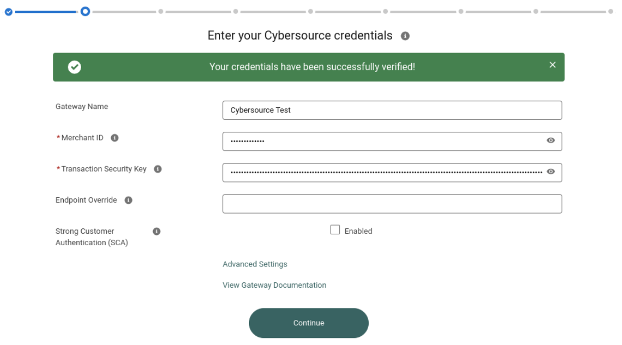Expand Advanced Settings
Image resolution: width=622 pixels, height=345 pixels.
pos(255,264)
